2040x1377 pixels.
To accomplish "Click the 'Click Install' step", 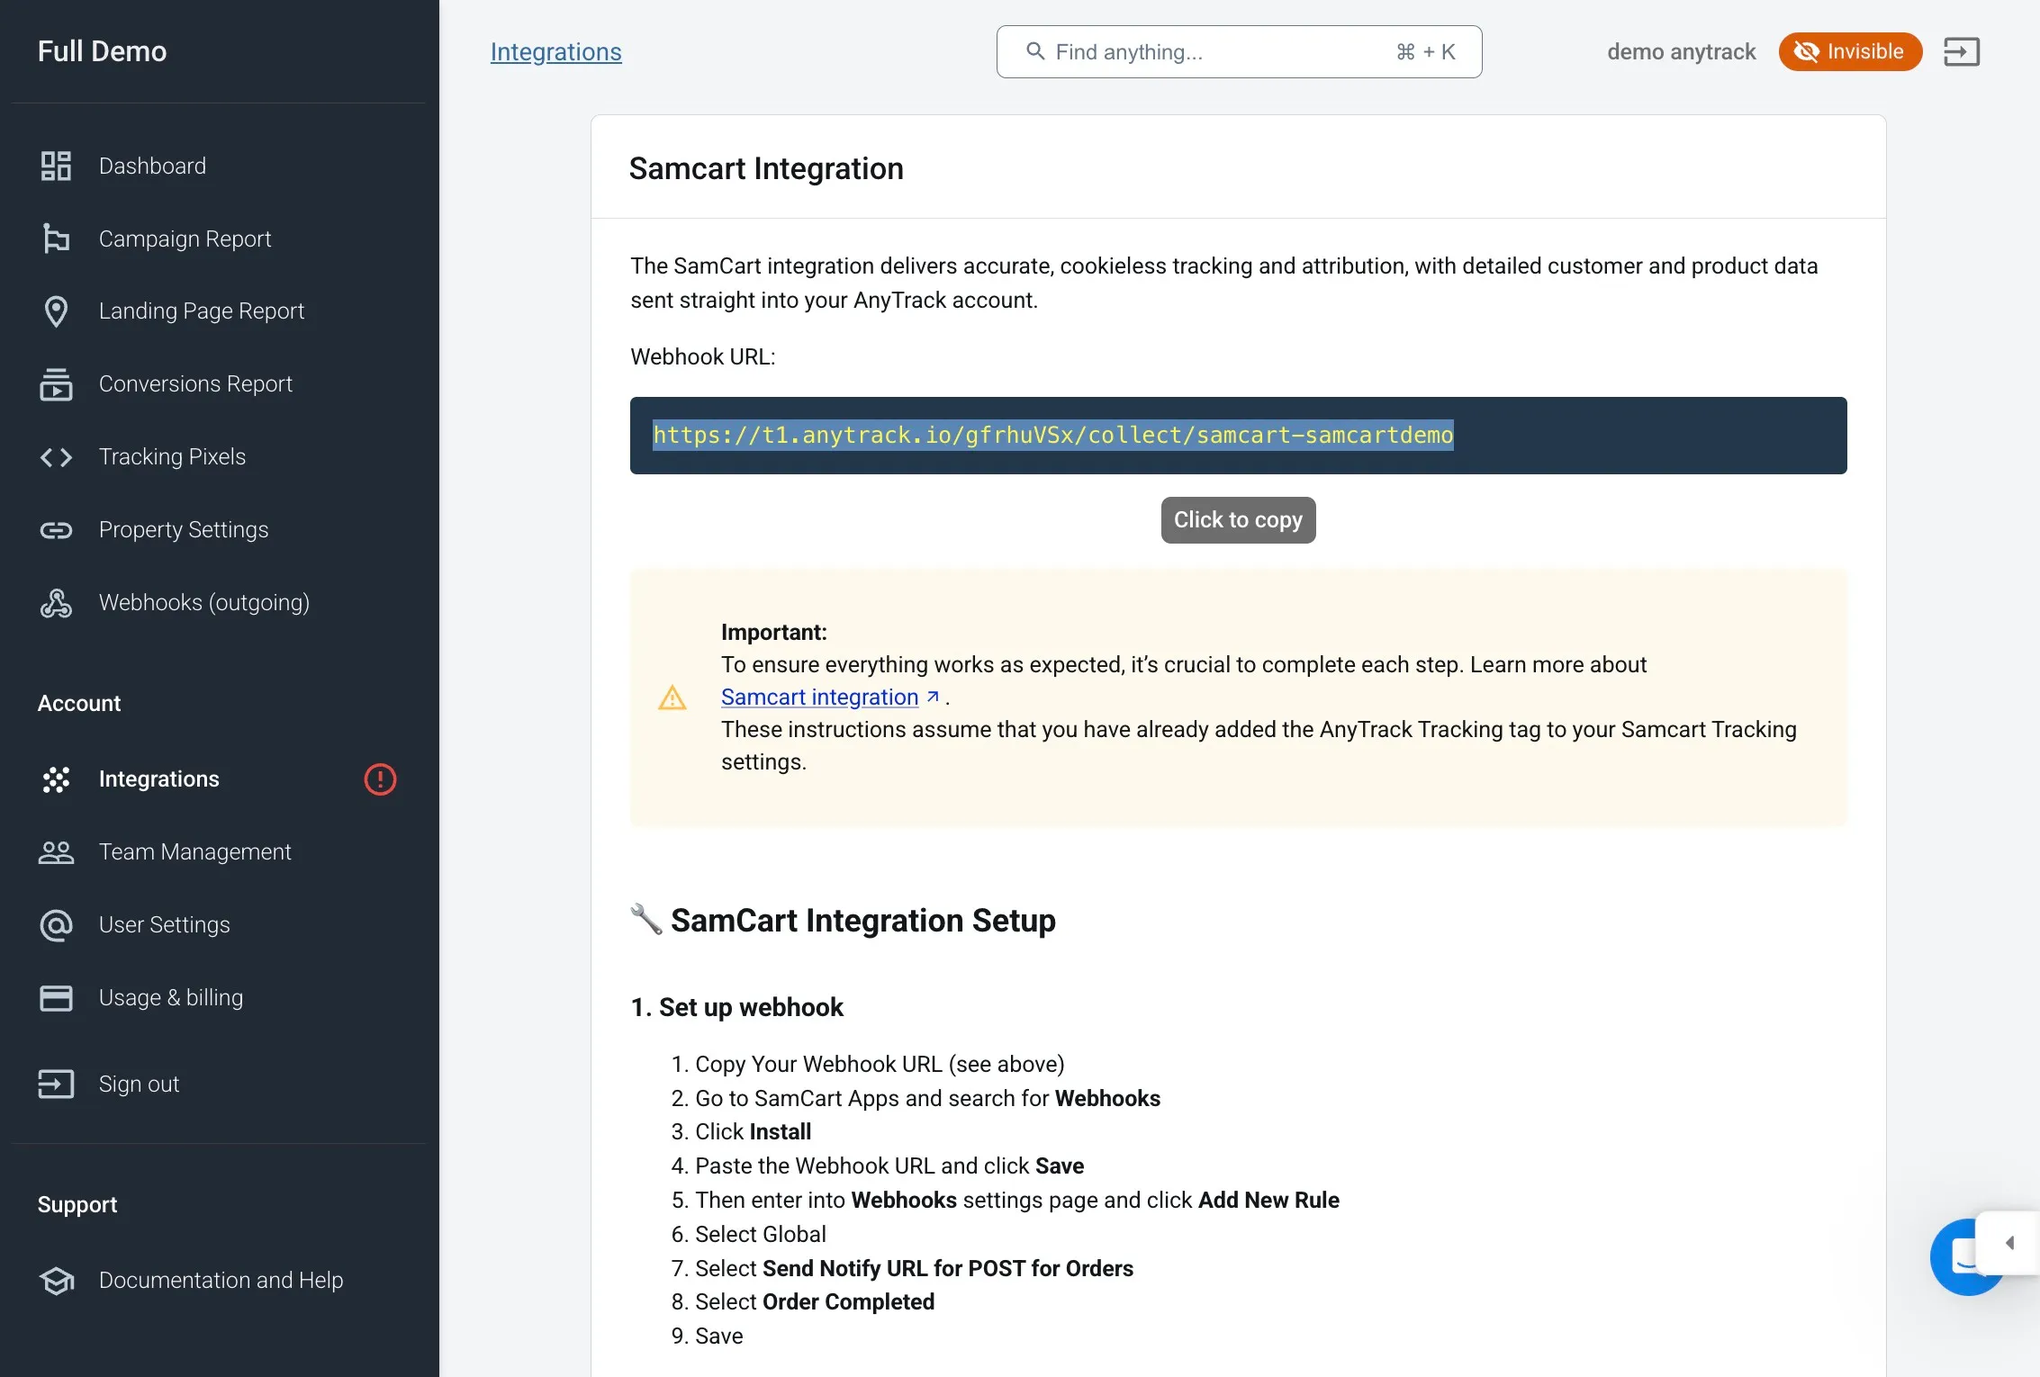I will pos(753,1132).
